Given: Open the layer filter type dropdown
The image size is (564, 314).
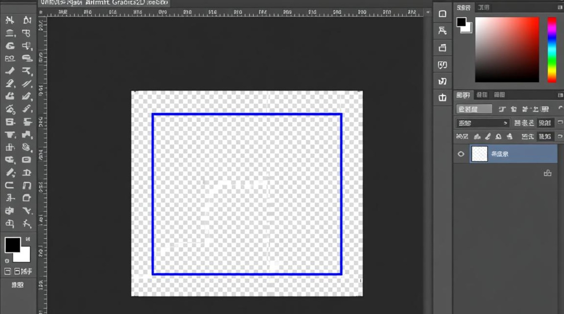Looking at the screenshot, I should click(474, 109).
